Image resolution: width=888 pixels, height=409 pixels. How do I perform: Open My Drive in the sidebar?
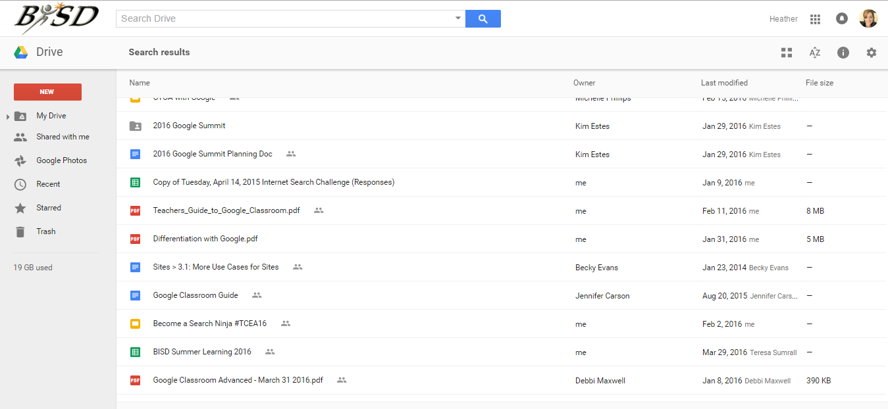click(51, 116)
